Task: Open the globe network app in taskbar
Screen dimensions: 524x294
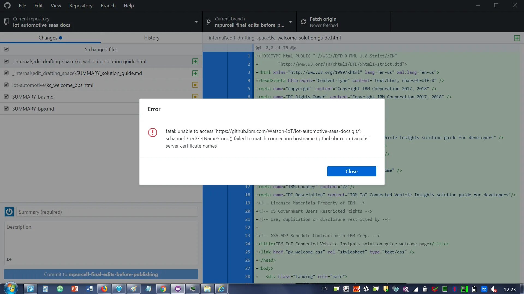Action: 31,289
